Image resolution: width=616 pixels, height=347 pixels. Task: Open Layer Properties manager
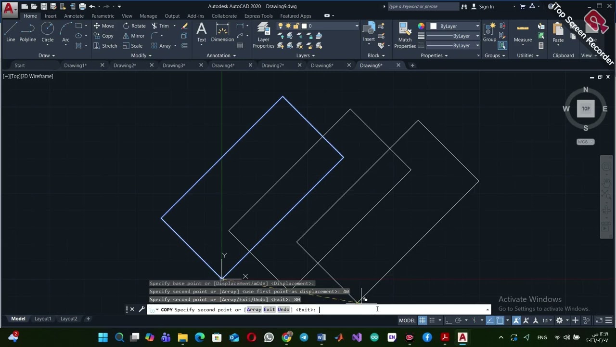tap(263, 36)
